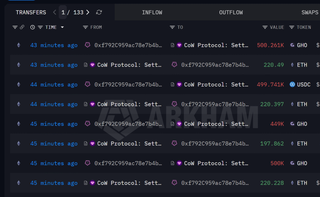Click the page number input field

pyautogui.click(x=63, y=13)
